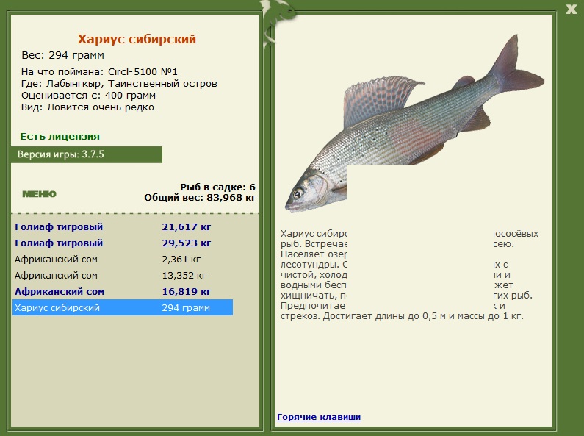Image resolution: width=584 pixels, height=436 pixels.
Task: Open the Горячие клавиши link
Action: tap(318, 417)
